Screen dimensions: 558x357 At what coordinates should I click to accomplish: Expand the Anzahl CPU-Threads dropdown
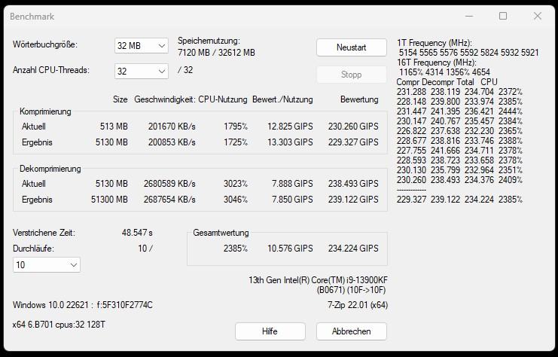(142, 72)
